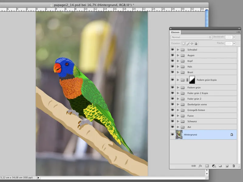This screenshot has width=243, height=182.
Task: Click the lock icon on Hintergrund layer
Action: [x=232, y=134]
